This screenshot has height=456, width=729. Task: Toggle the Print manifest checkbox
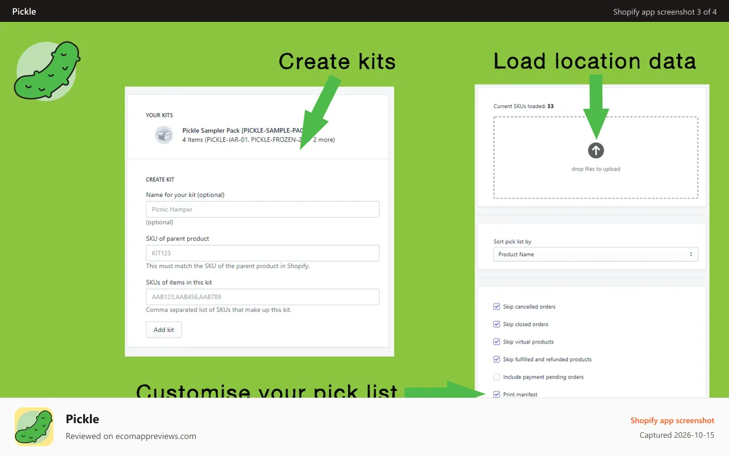click(x=497, y=395)
